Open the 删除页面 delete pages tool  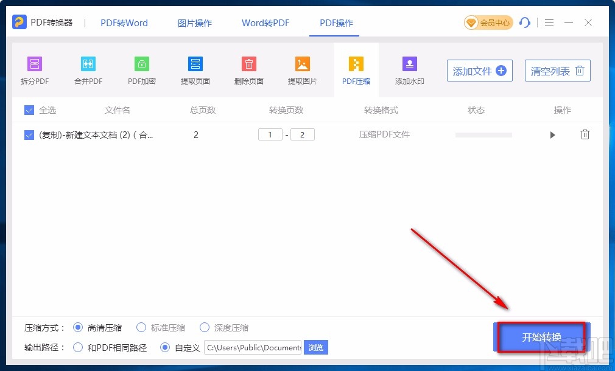[x=248, y=71]
